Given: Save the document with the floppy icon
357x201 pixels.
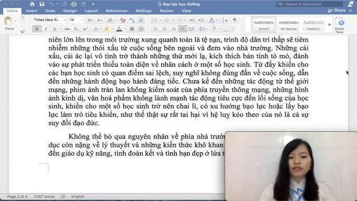Looking at the screenshot, I should (x=42, y=4).
